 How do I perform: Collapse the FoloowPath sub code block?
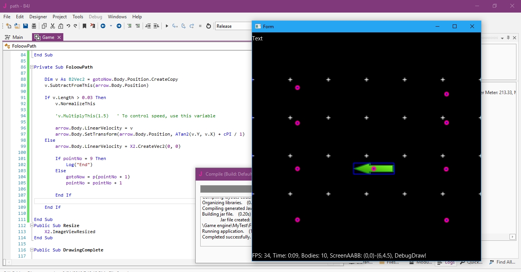pyautogui.click(x=32, y=67)
